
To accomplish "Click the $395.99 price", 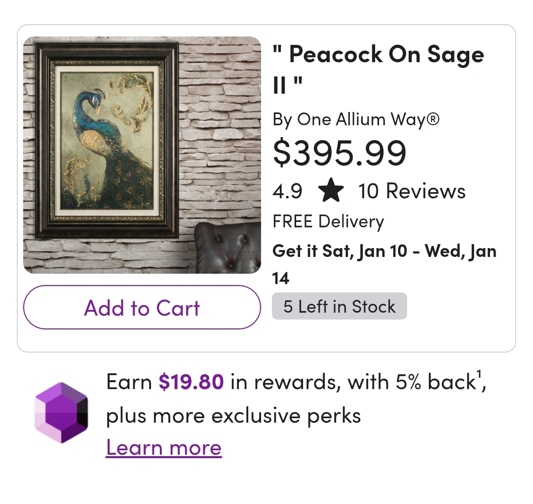I will 340,152.
